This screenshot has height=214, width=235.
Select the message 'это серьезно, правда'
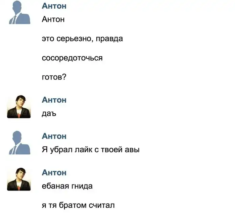[x=82, y=39]
